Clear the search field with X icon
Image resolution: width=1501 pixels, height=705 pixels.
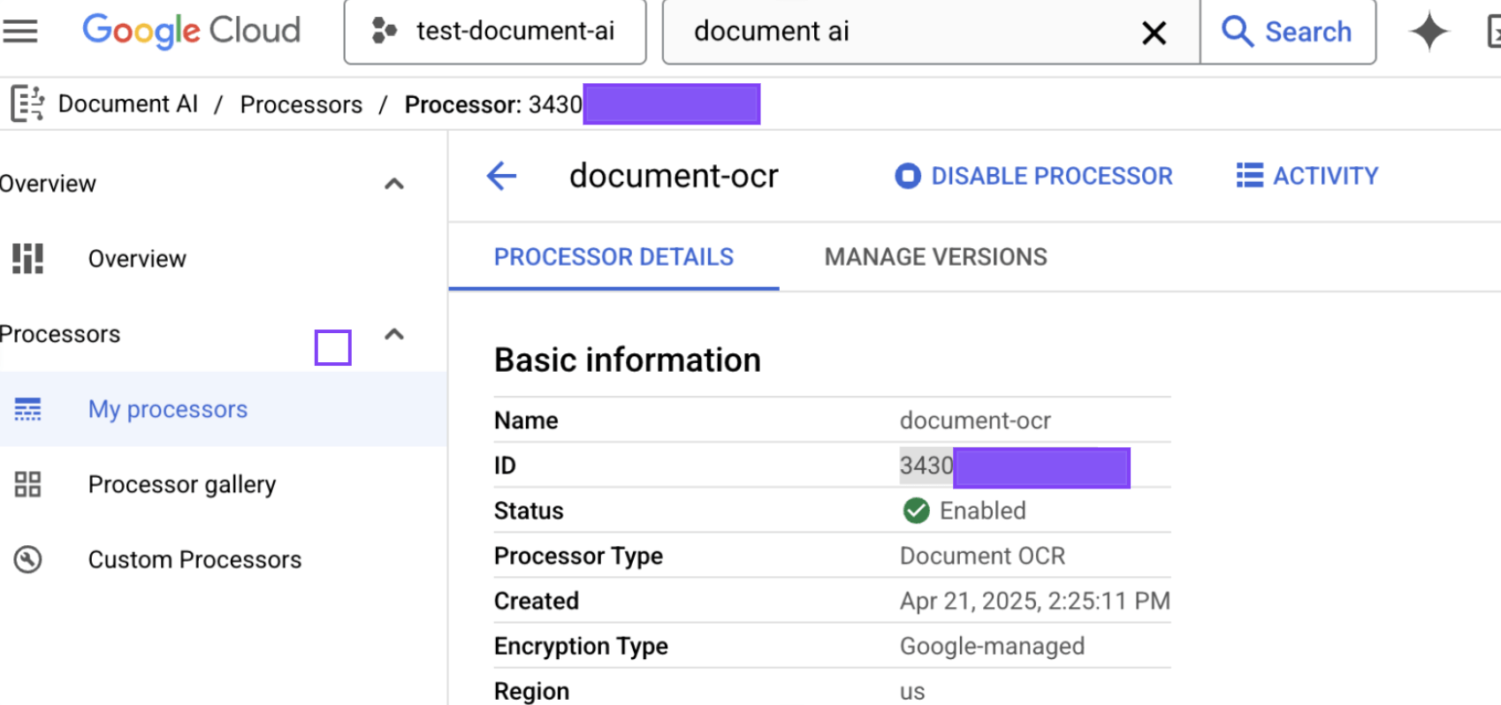click(1154, 34)
